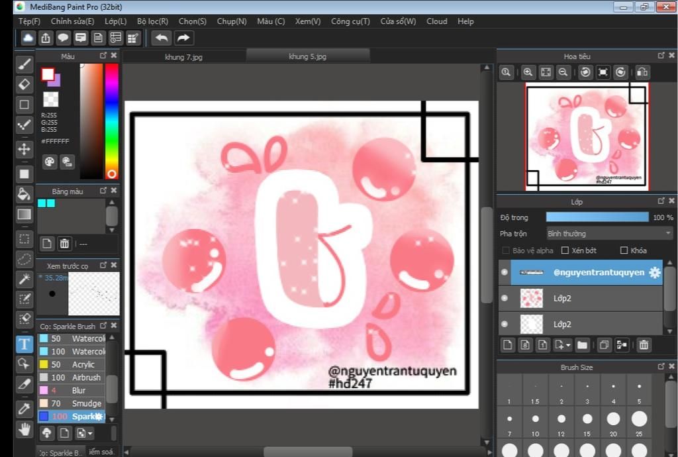Viewport: 678px width, 457px height.
Task: Click the white foreground color swatch
Action: [x=48, y=74]
